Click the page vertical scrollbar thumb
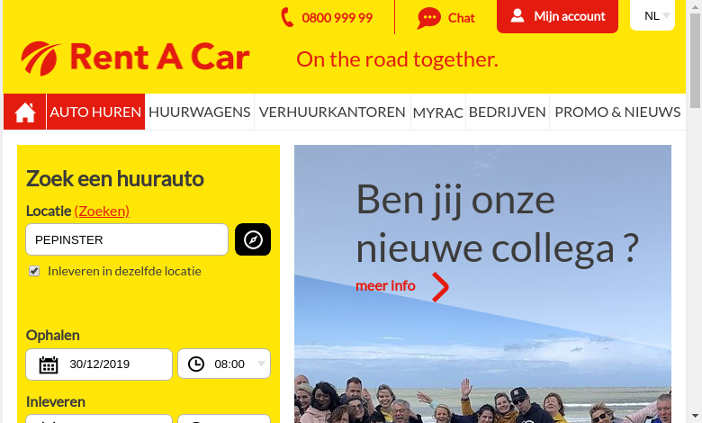The image size is (702, 423). (696, 61)
